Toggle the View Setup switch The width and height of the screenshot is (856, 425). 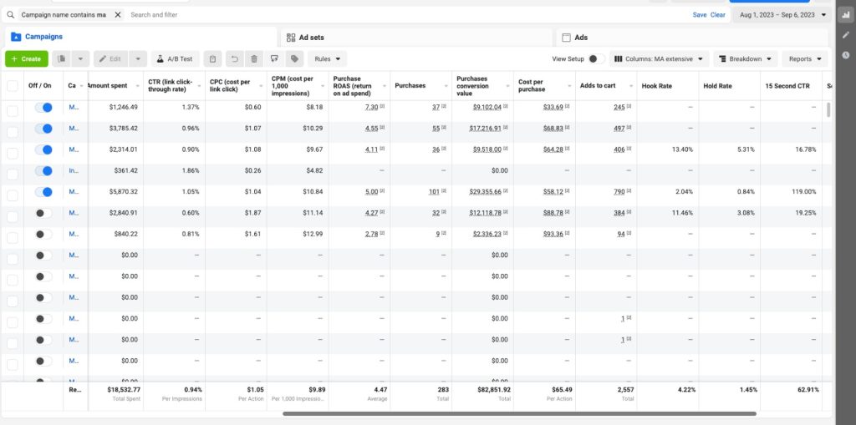click(x=596, y=59)
